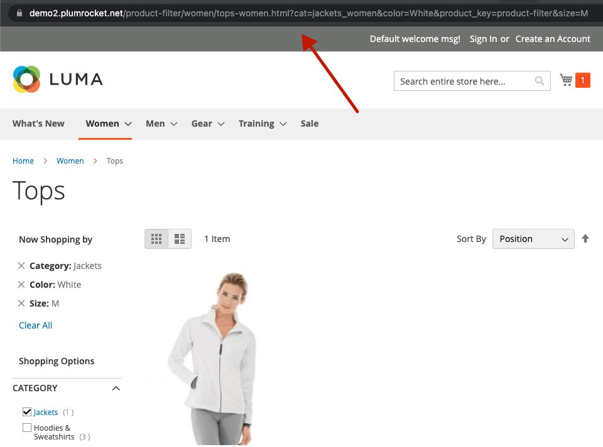The height and width of the screenshot is (447, 603).
Task: Go to Home breadcrumb link
Action: [x=23, y=160]
